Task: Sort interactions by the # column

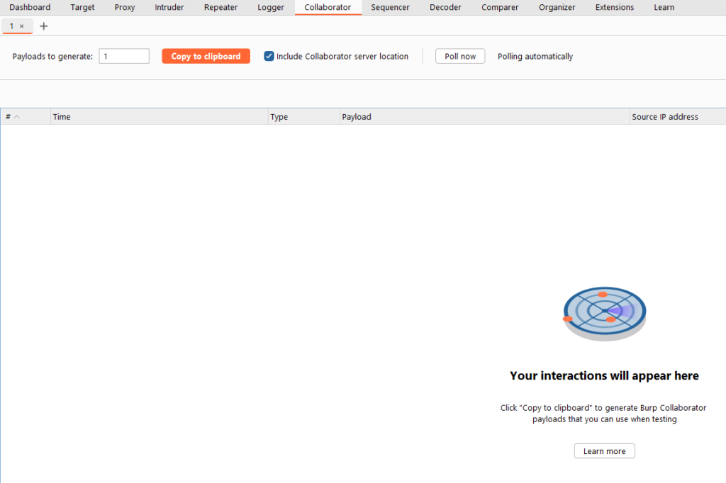Action: (26, 117)
